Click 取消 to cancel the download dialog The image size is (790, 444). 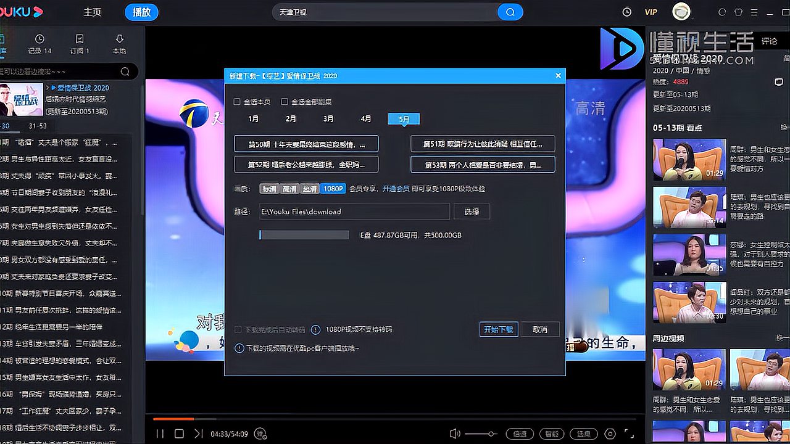pos(540,329)
